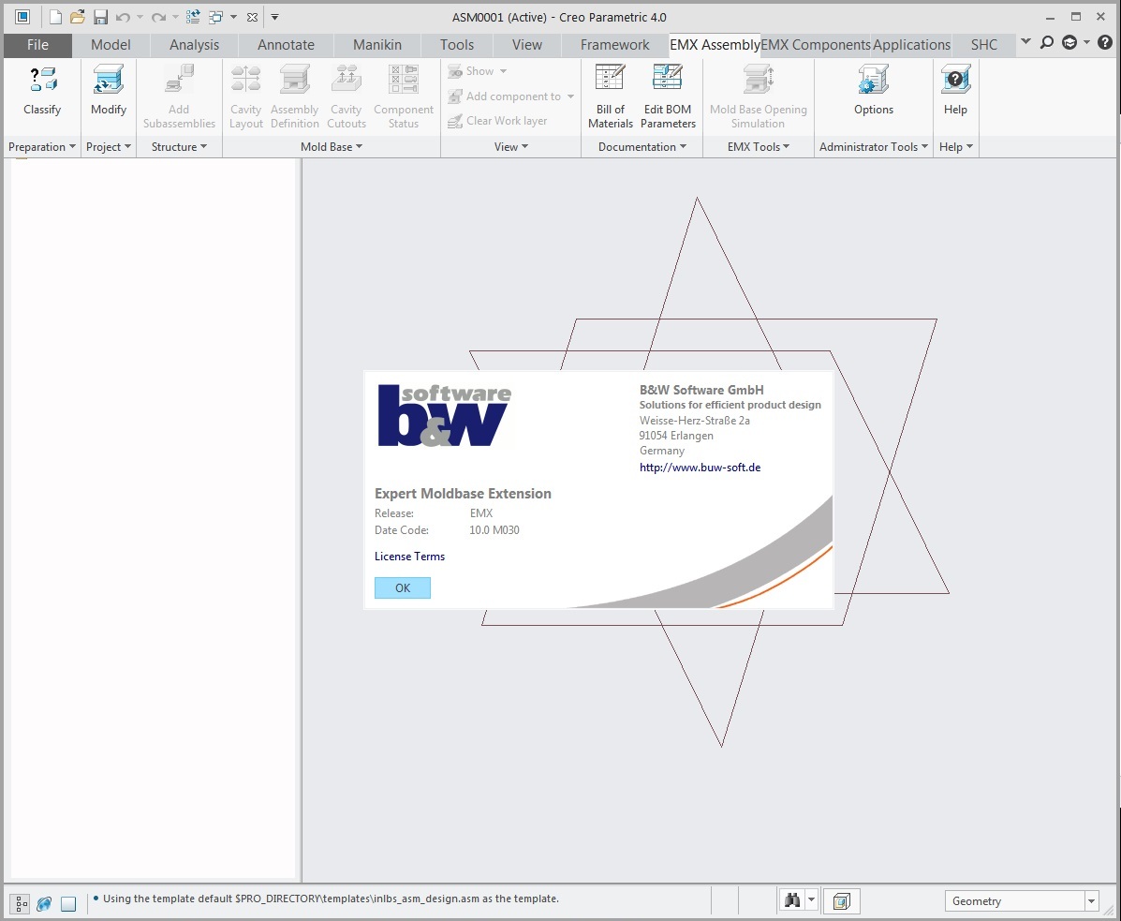Save with the floppy disk icon
Viewport: 1121px width, 921px height.
pyautogui.click(x=100, y=17)
